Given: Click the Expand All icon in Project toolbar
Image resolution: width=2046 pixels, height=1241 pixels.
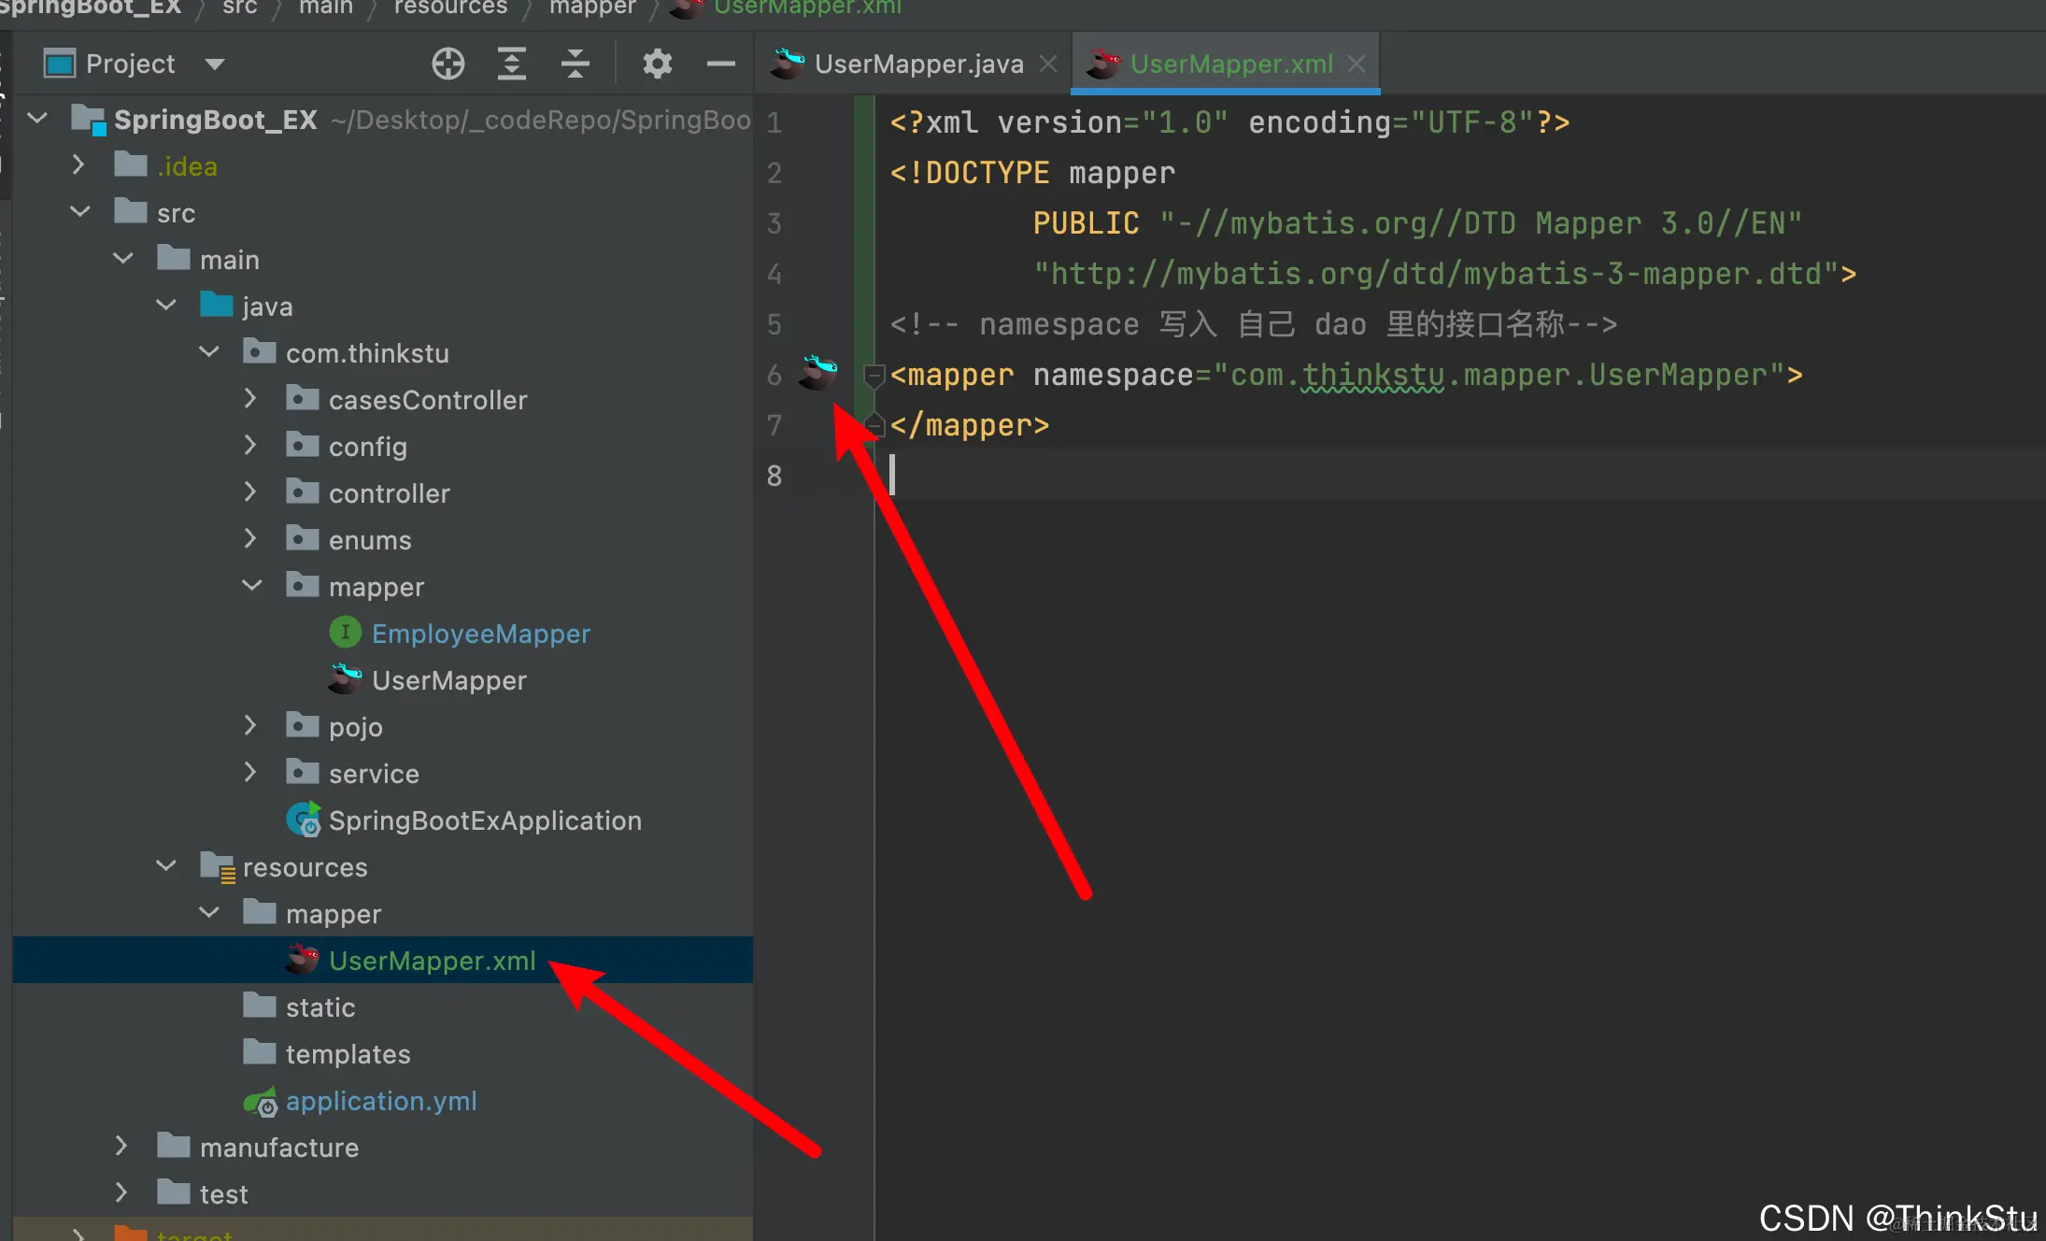Looking at the screenshot, I should 511,64.
